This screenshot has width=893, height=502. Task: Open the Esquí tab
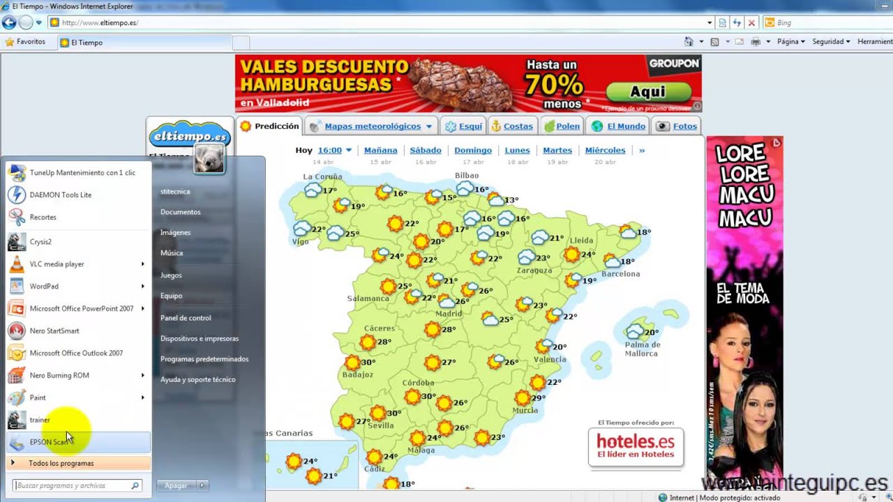click(463, 126)
